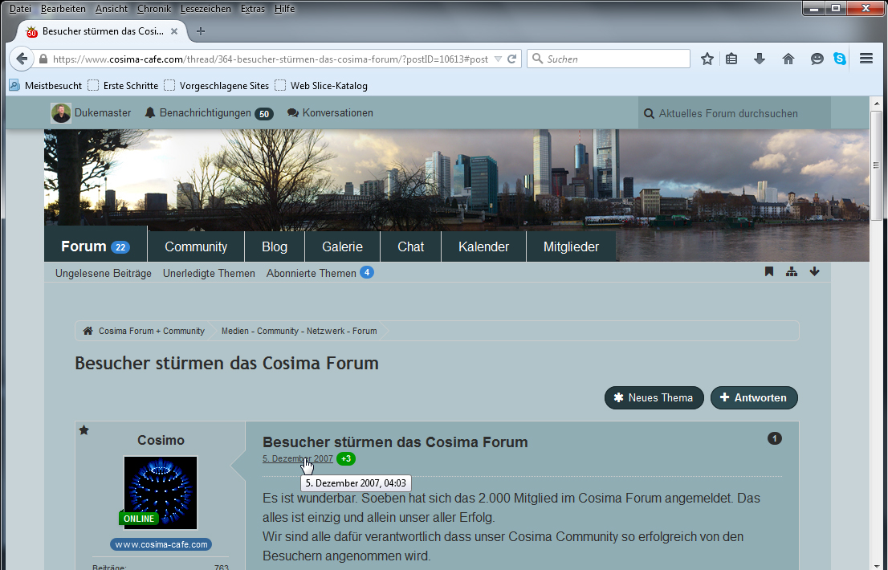Open the www.cosima-cafe.com profile link

pyautogui.click(x=161, y=544)
